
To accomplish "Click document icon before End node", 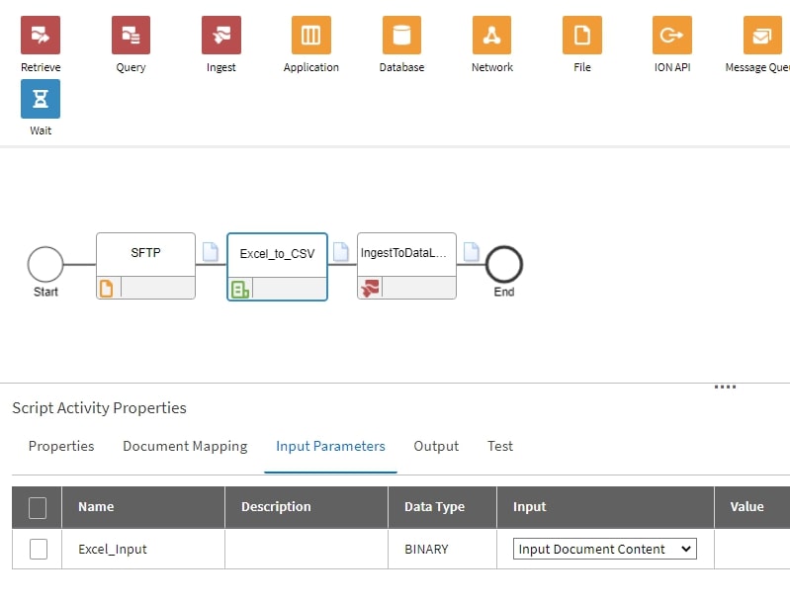I will click(472, 252).
